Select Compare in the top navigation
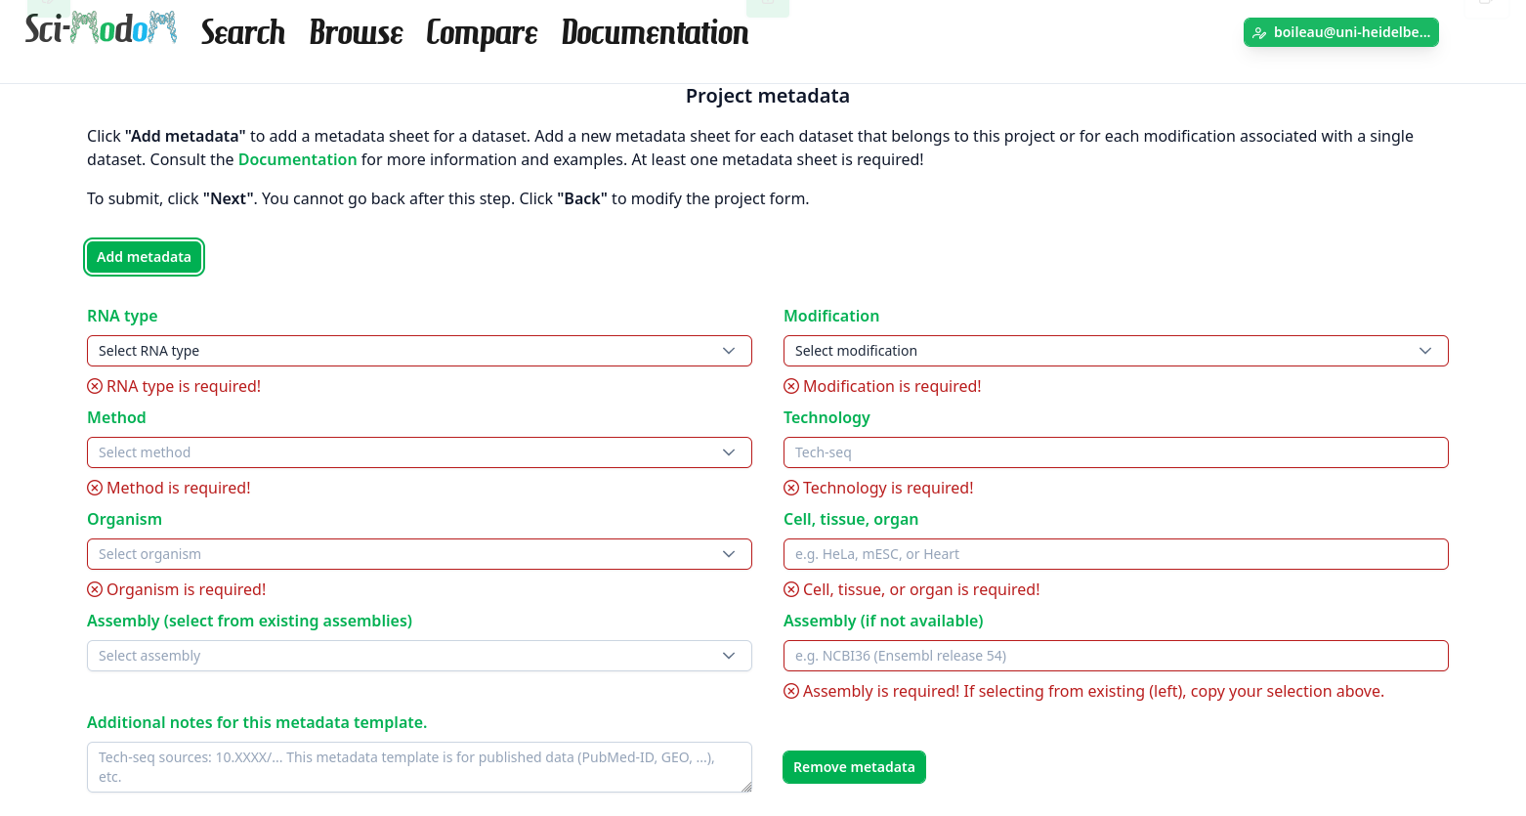The image size is (1526, 816). 482,32
